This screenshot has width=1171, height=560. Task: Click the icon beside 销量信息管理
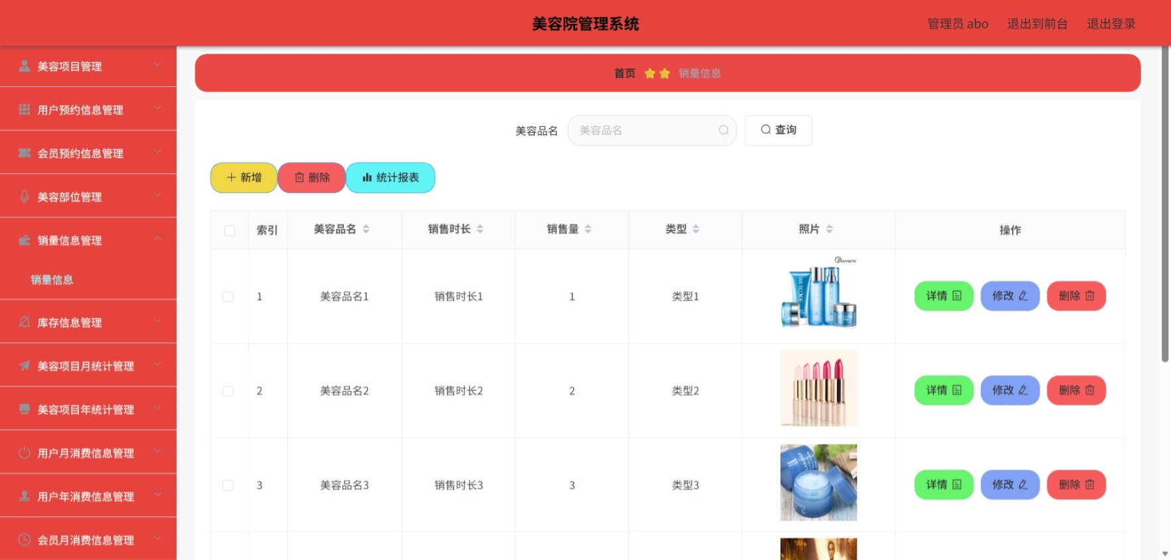point(25,240)
